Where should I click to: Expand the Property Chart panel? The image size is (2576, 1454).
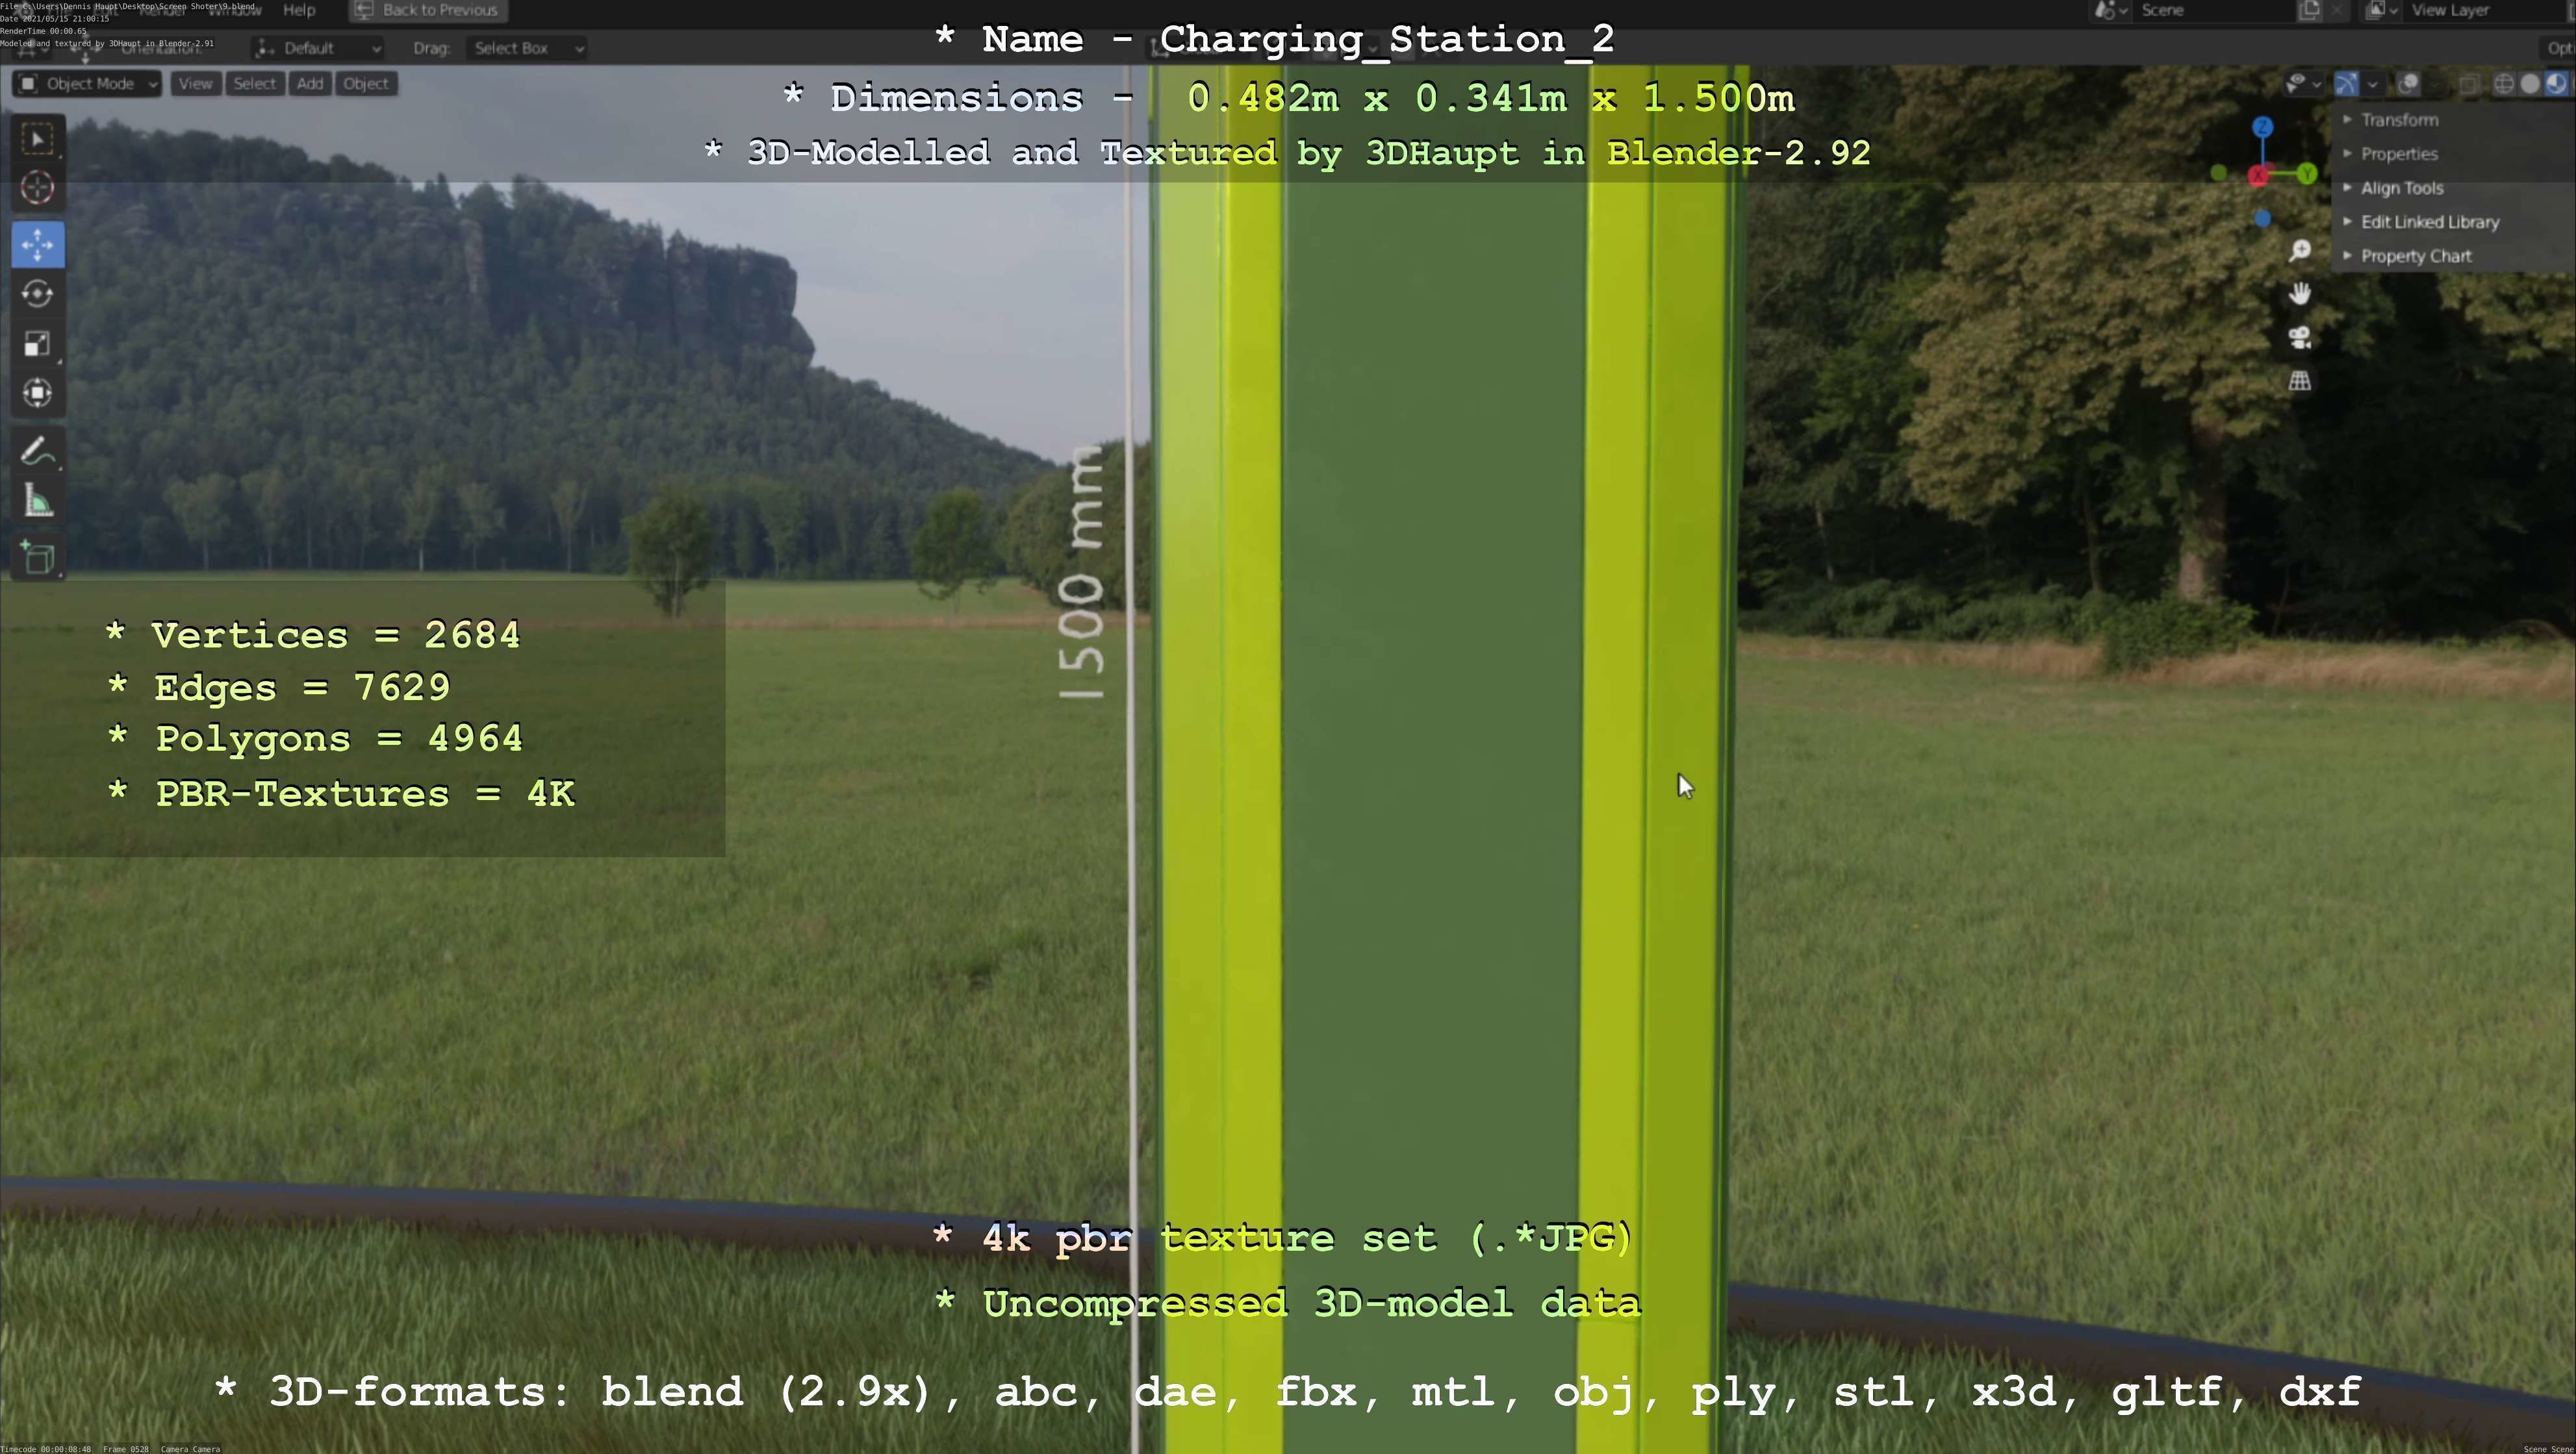coord(2415,256)
